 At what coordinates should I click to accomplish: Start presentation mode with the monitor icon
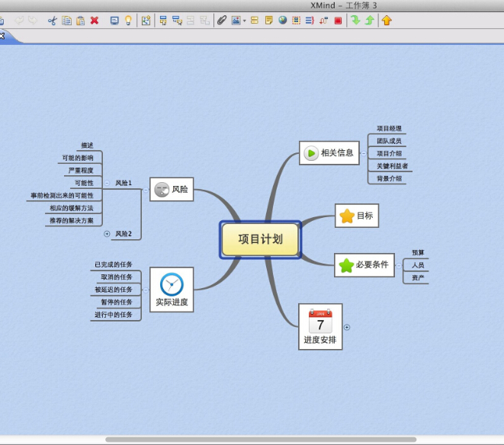(x=114, y=21)
